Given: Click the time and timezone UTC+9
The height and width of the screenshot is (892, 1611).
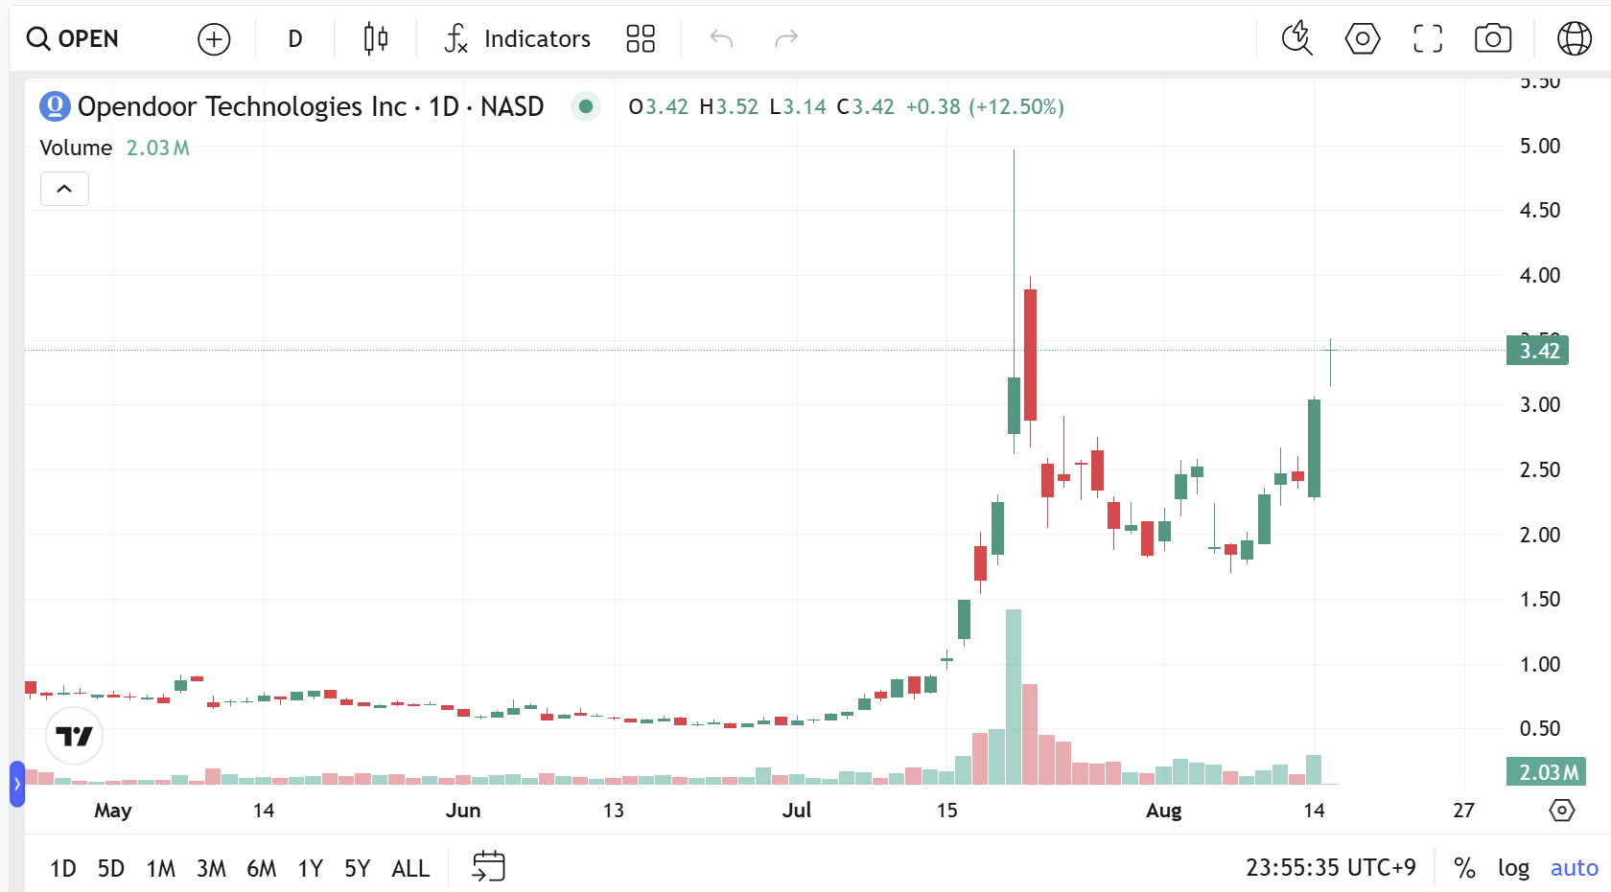Looking at the screenshot, I should (x=1330, y=868).
